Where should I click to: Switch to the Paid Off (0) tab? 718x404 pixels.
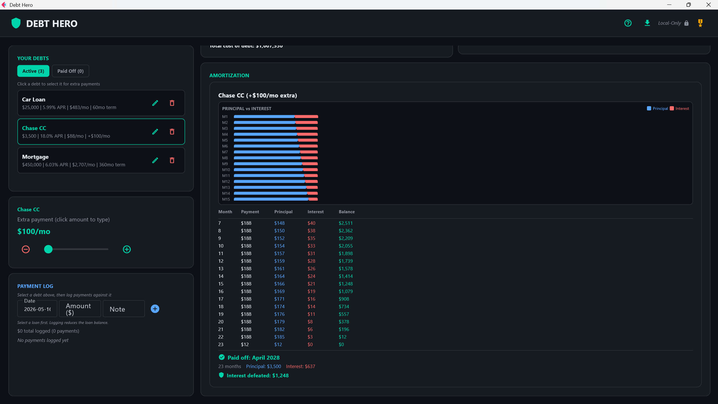[x=70, y=71]
